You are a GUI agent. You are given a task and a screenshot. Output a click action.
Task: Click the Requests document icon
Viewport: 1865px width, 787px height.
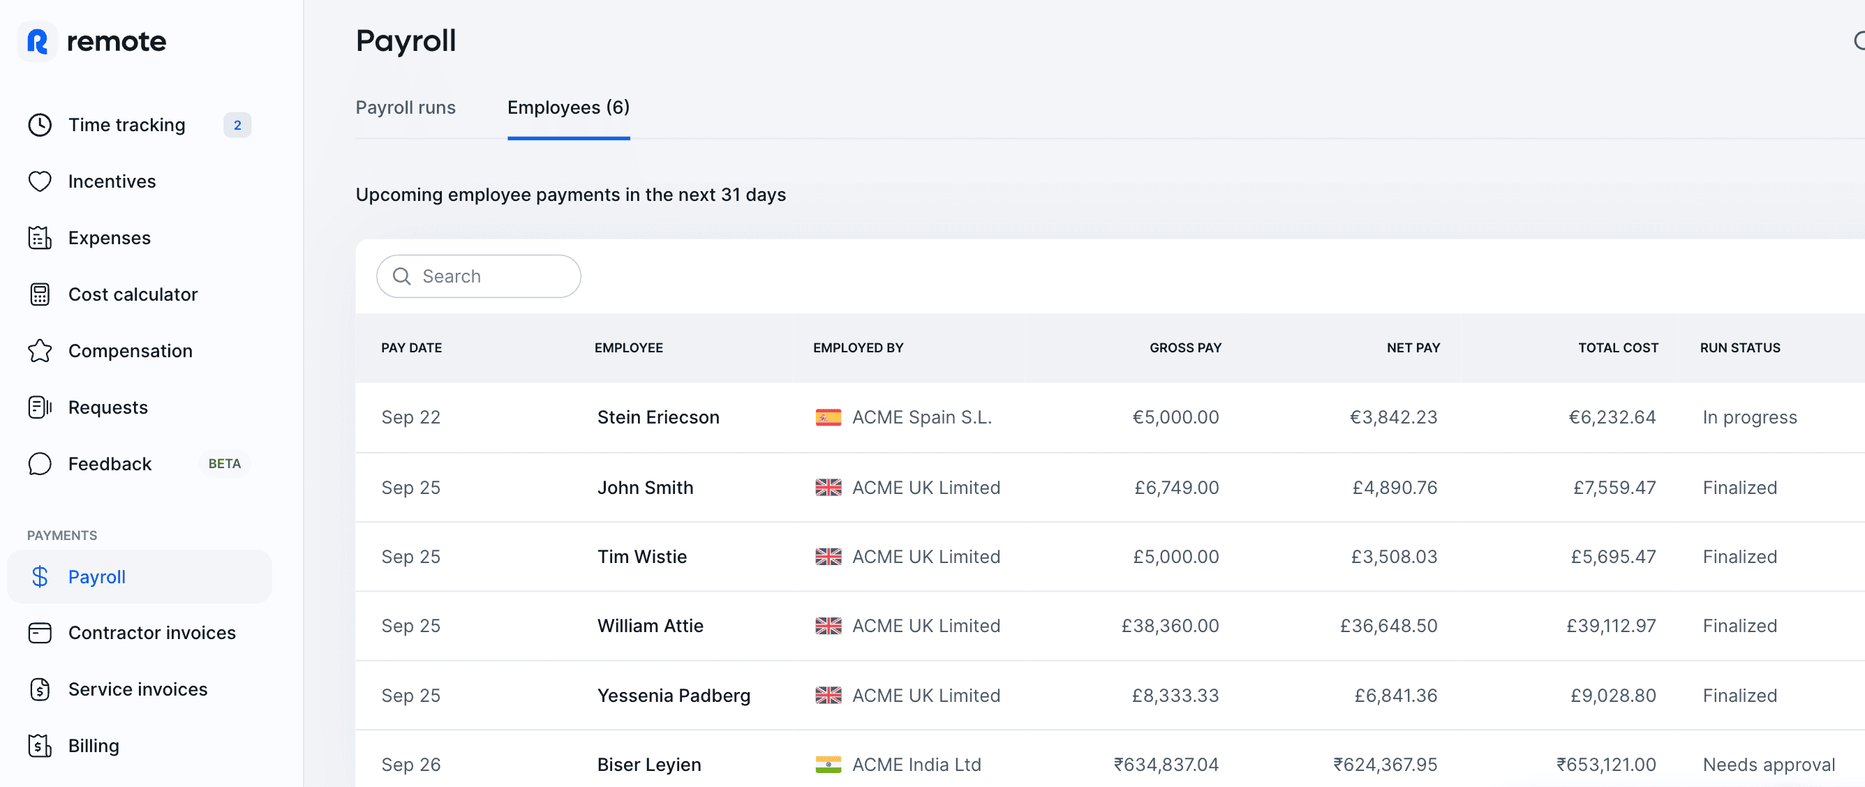point(40,407)
